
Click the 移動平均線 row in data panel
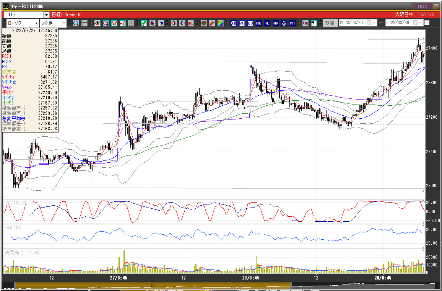(29, 118)
